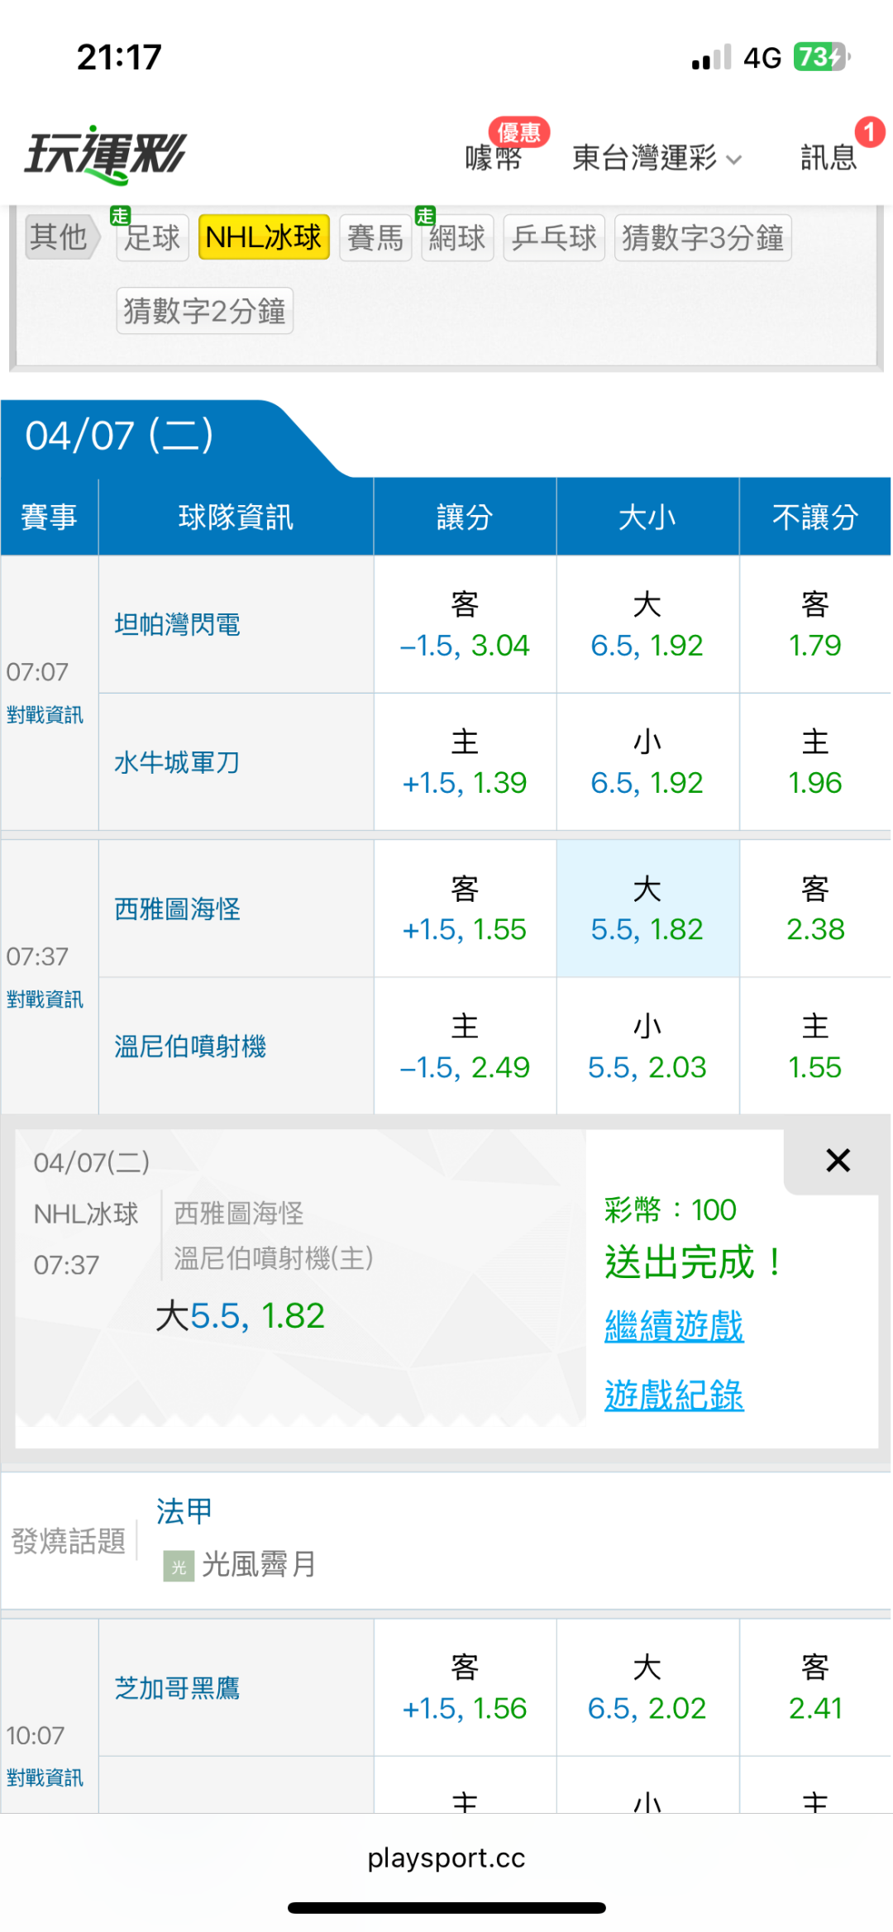Open the 遊戲紀錄 link
Screen dimensions: 893x1932
(674, 1395)
